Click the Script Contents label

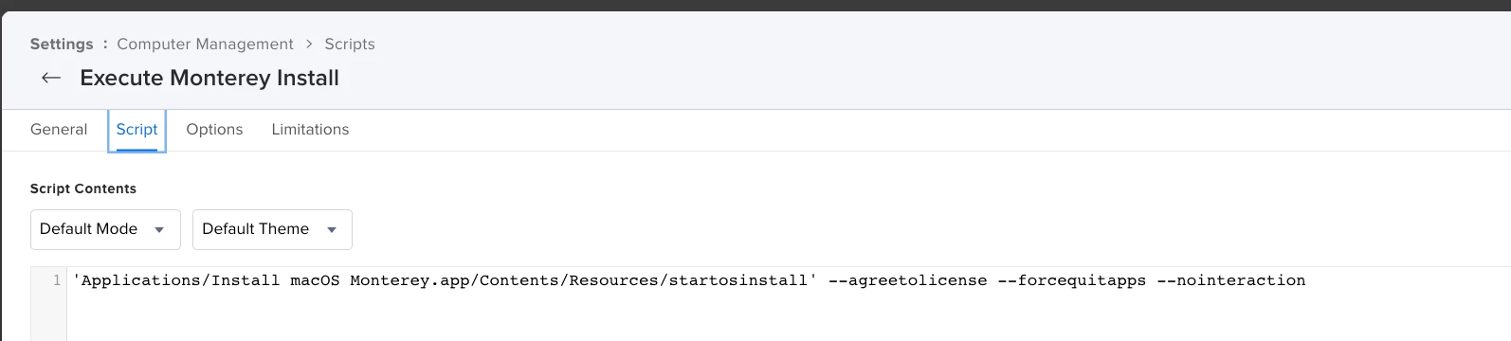click(x=83, y=188)
